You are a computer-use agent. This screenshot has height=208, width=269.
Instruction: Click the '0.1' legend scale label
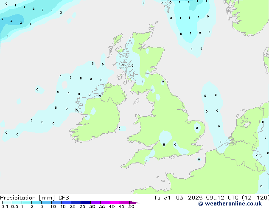5,206
